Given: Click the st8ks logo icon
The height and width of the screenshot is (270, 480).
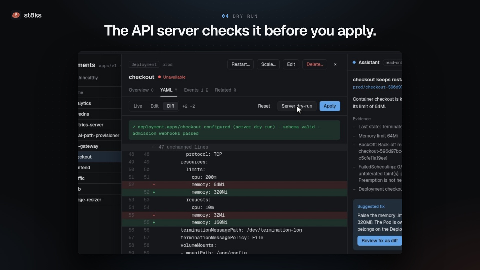Looking at the screenshot, I should (x=16, y=15).
